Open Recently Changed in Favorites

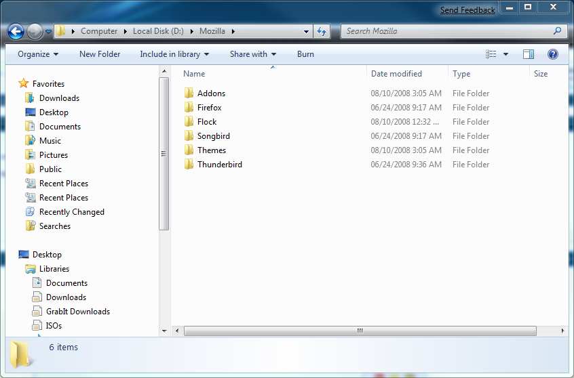coord(71,212)
